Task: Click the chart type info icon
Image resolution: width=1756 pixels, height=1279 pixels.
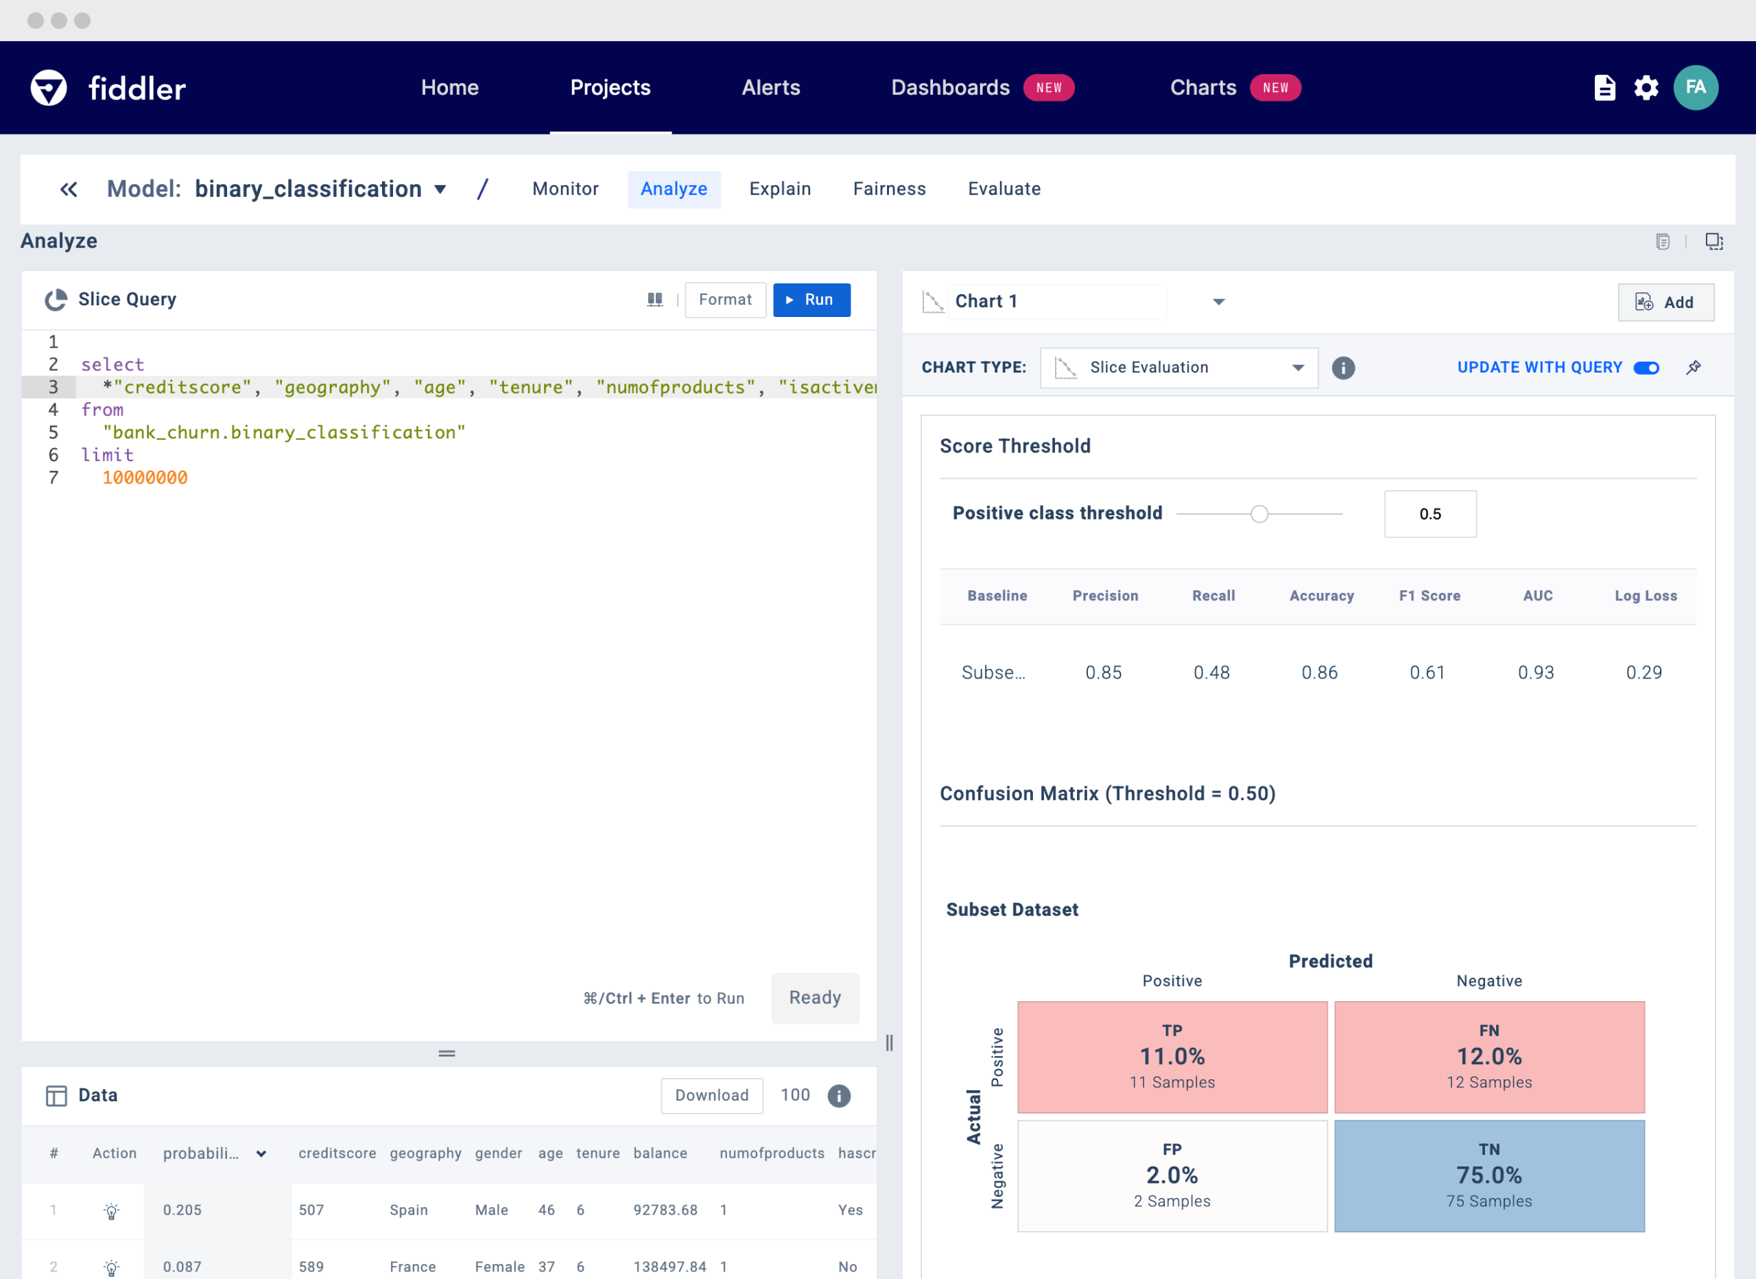Action: tap(1342, 368)
